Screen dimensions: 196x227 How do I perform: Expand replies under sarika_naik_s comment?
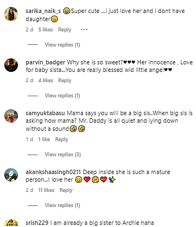click(x=62, y=45)
